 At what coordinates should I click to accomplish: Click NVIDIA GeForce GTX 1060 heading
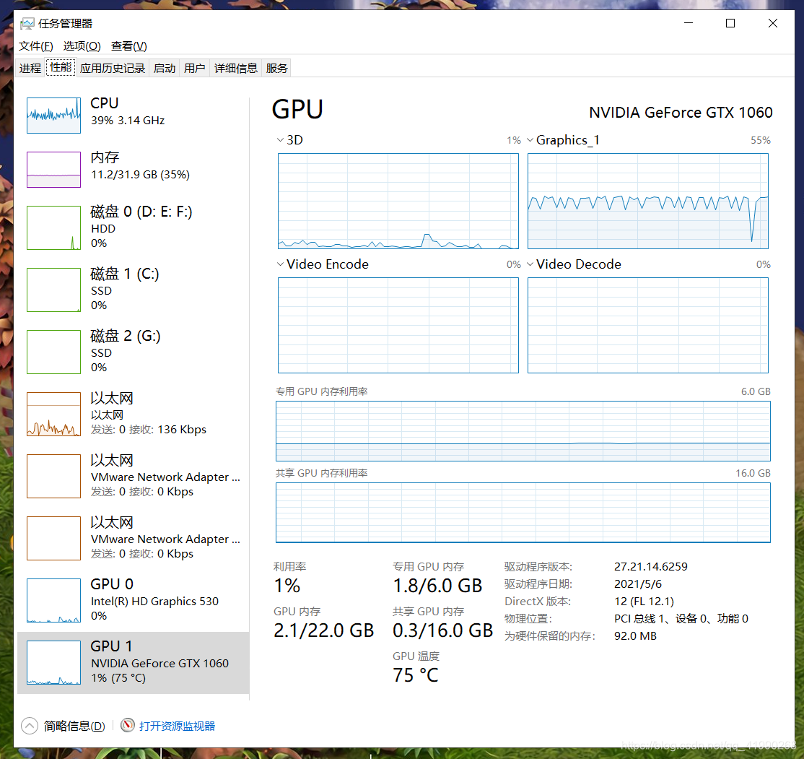click(x=681, y=113)
